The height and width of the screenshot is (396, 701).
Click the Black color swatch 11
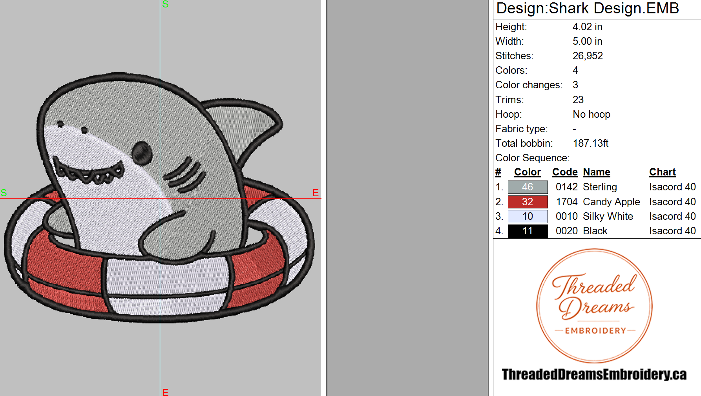tap(528, 231)
